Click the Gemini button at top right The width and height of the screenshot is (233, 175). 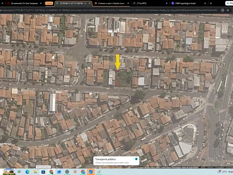tap(229, 3)
